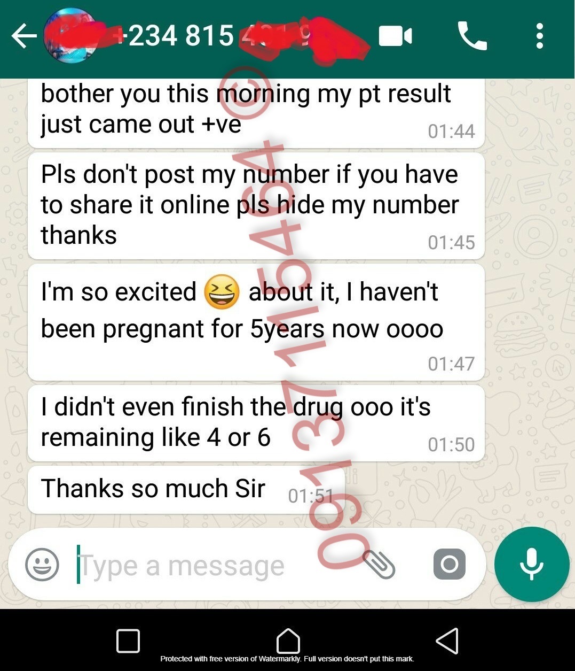Select the 'I'm so excited' message bubble

pyautogui.click(x=256, y=322)
